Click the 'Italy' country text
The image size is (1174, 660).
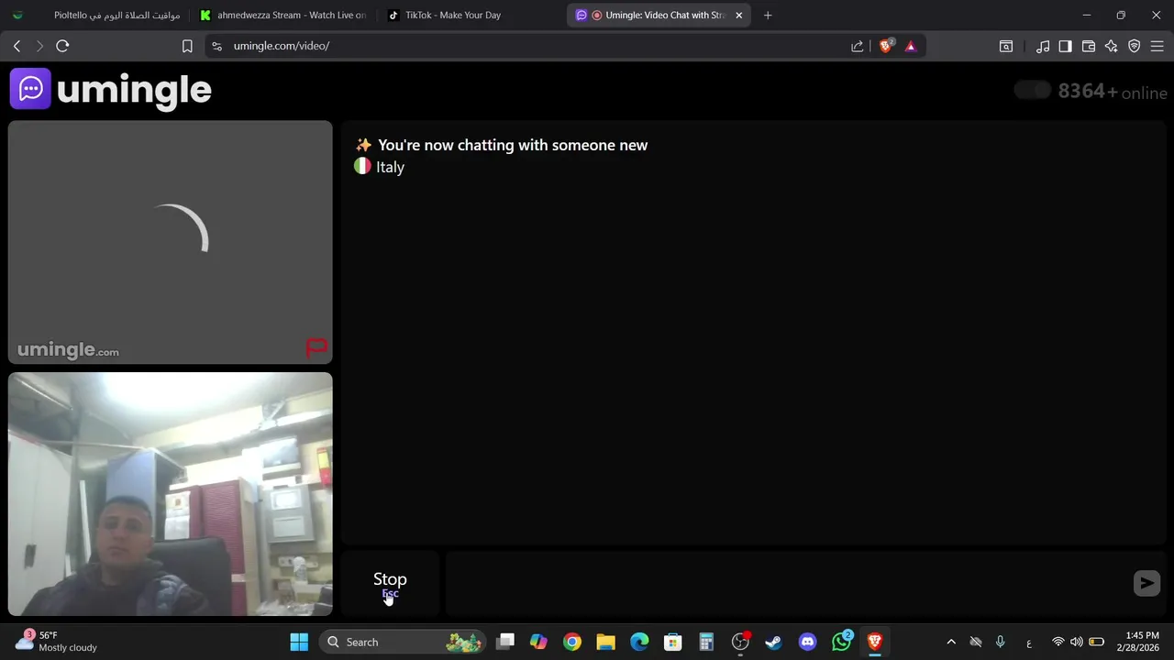(x=390, y=167)
